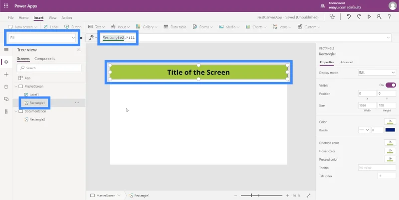399x200 pixels.
Task: Open the Gallery dropdown
Action: [x=147, y=27]
